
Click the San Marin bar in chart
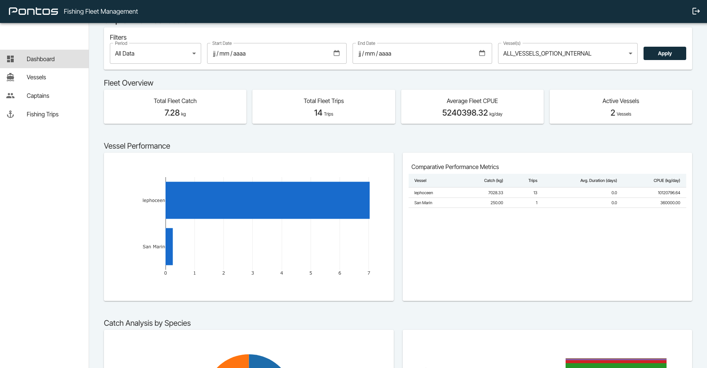point(169,246)
